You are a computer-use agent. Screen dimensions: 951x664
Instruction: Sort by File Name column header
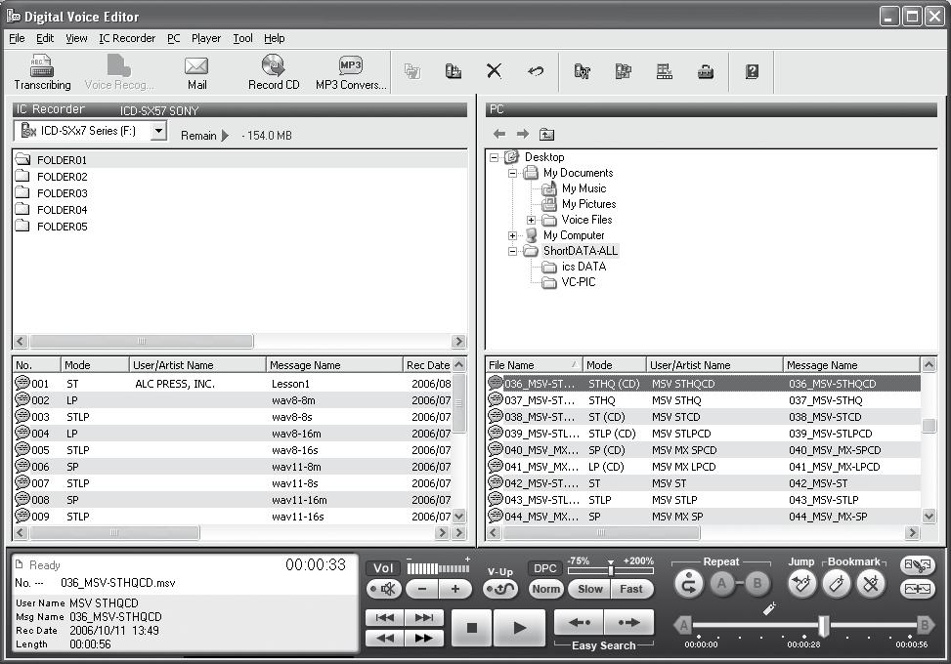pyautogui.click(x=534, y=365)
